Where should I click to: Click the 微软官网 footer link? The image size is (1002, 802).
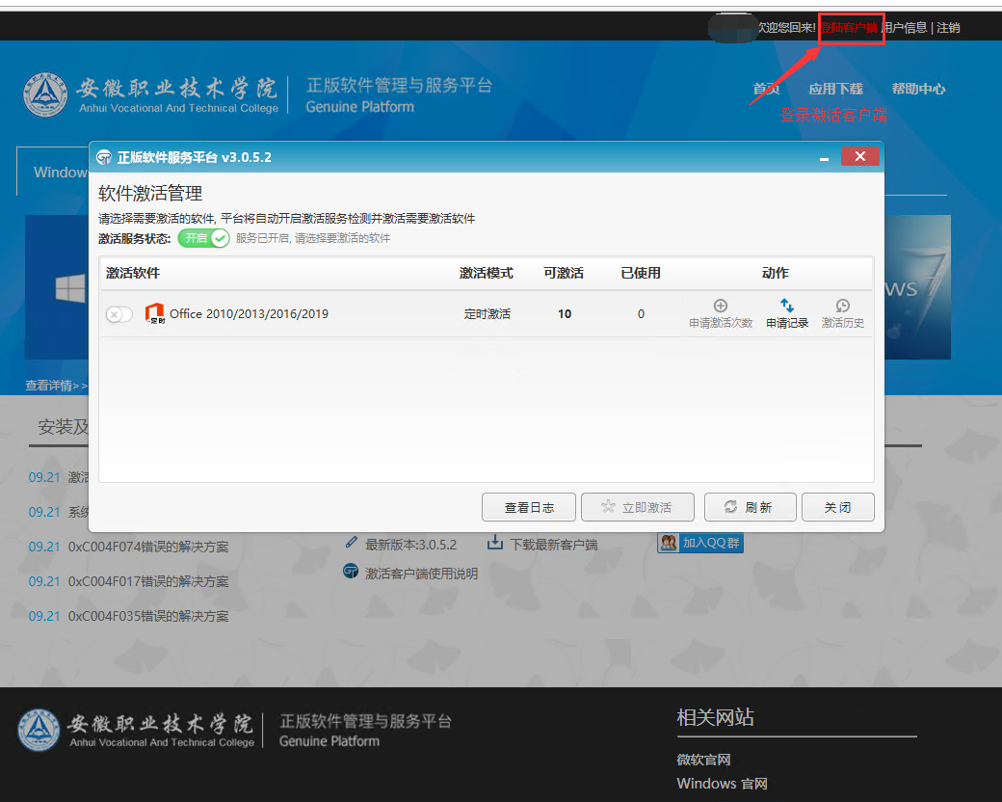point(703,760)
